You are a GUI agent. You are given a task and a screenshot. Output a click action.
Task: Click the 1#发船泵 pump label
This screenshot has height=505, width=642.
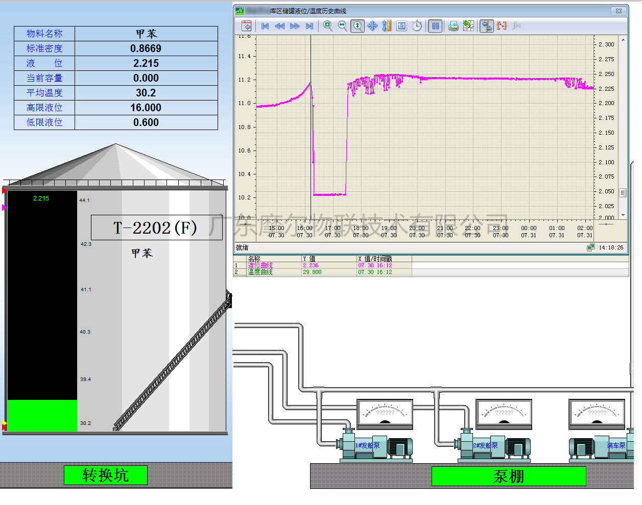tap(368, 445)
